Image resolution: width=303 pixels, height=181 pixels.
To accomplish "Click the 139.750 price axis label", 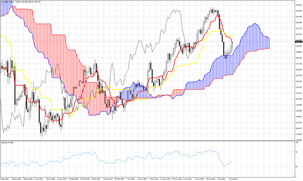I will (299, 46).
